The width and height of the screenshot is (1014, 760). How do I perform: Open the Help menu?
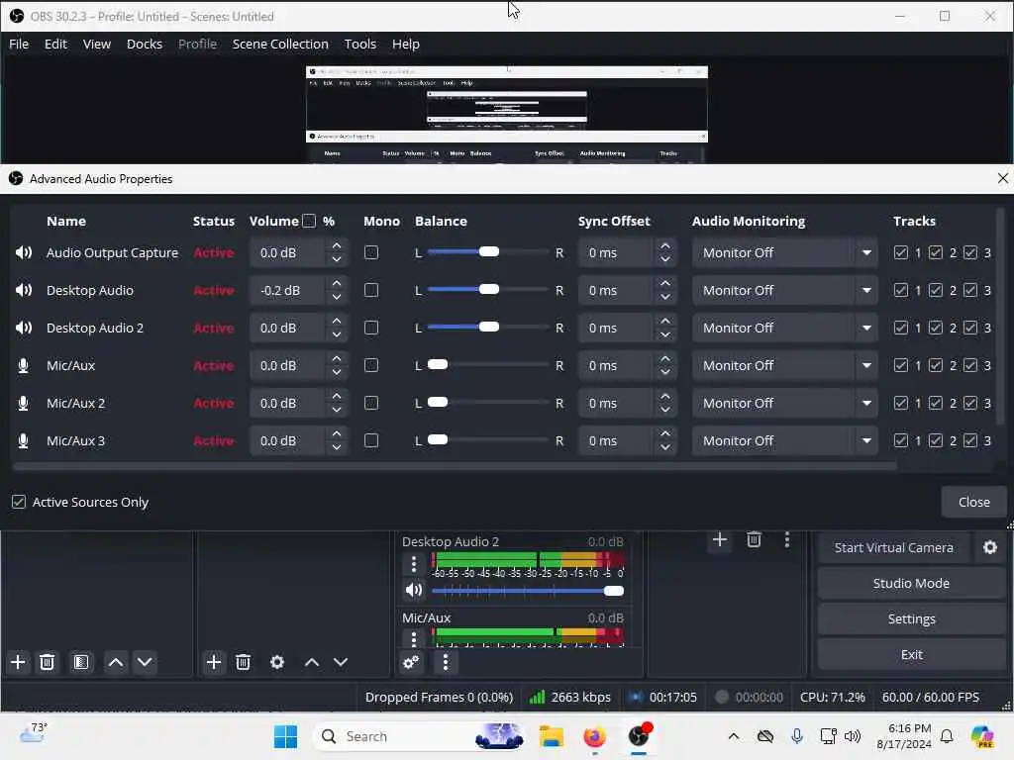click(x=405, y=44)
